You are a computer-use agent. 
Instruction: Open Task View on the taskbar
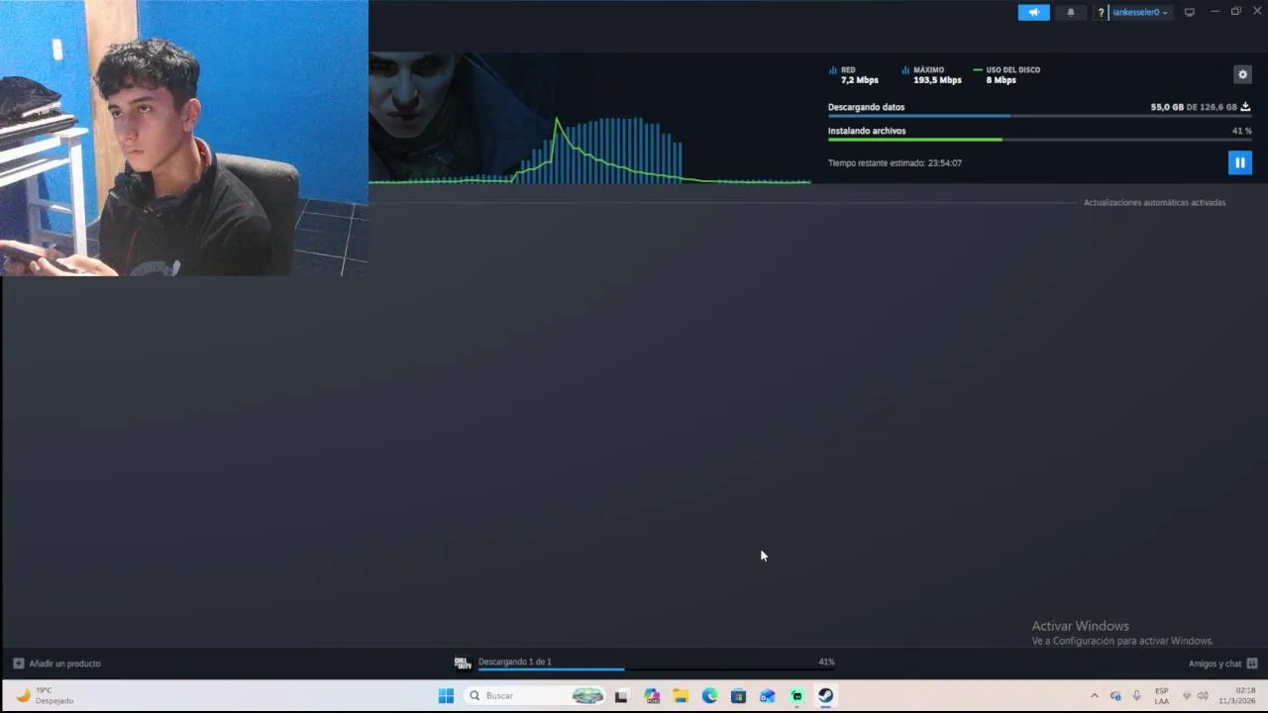pos(621,696)
